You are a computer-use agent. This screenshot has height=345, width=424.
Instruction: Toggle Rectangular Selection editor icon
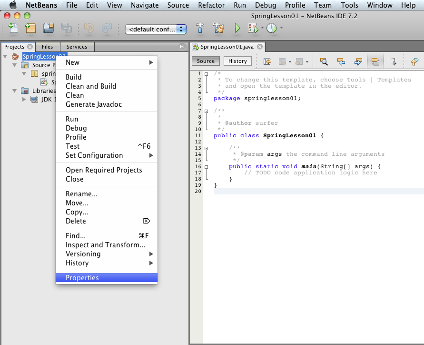[393, 61]
